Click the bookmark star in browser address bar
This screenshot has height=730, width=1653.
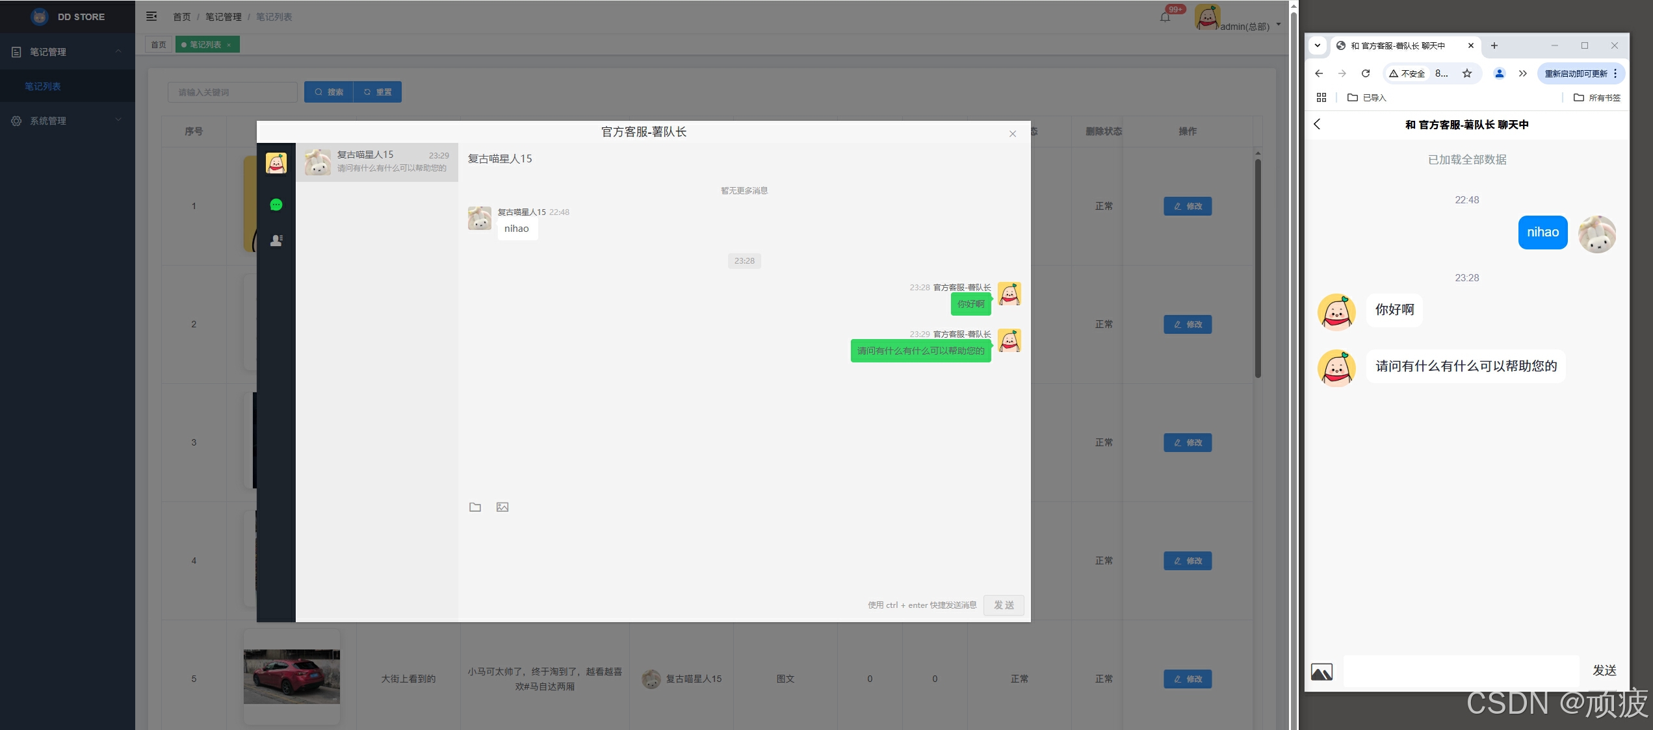(x=1467, y=73)
